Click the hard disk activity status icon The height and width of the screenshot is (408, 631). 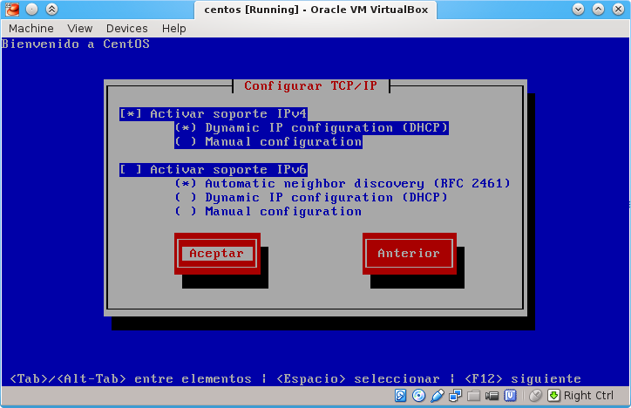click(x=400, y=396)
